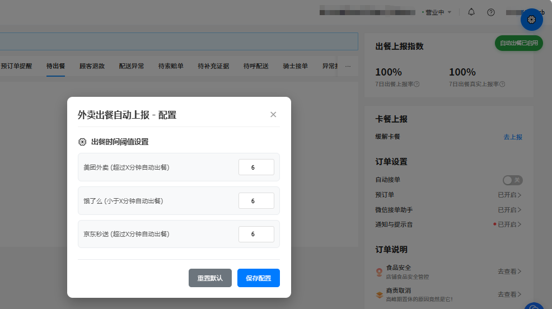The width and height of the screenshot is (552, 309).
Task: Open the 配送异常 tab
Action: pos(132,66)
